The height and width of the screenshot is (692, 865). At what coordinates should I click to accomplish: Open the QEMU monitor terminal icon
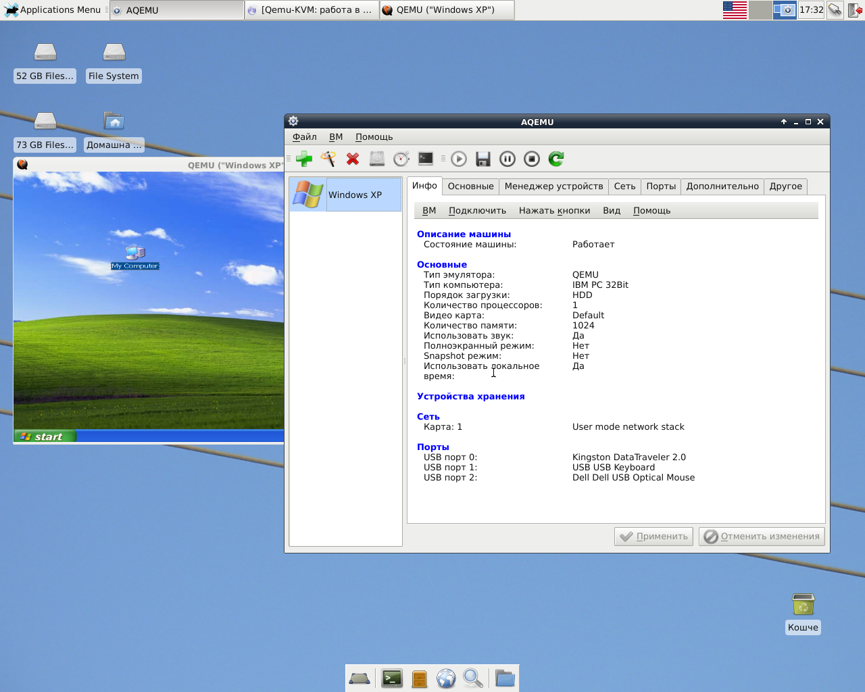pyautogui.click(x=426, y=159)
